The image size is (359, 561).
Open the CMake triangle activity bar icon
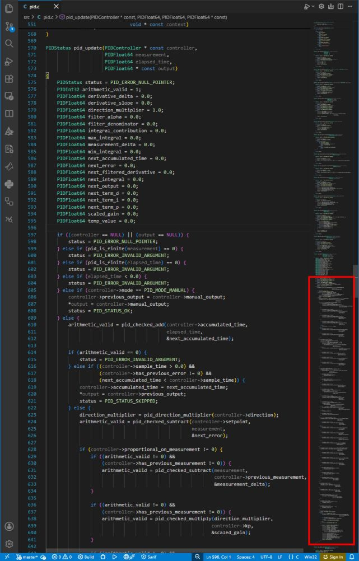(9, 132)
